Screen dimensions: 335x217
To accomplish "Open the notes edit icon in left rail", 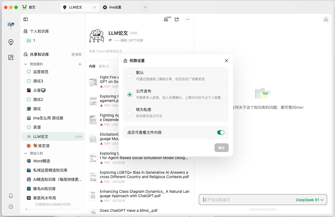I will coord(11,57).
